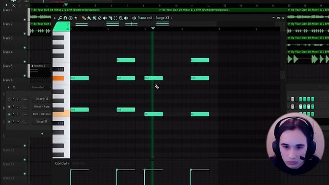Open the Stamp chord tool in piano roll
The image size is (329, 185).
[x=70, y=18]
